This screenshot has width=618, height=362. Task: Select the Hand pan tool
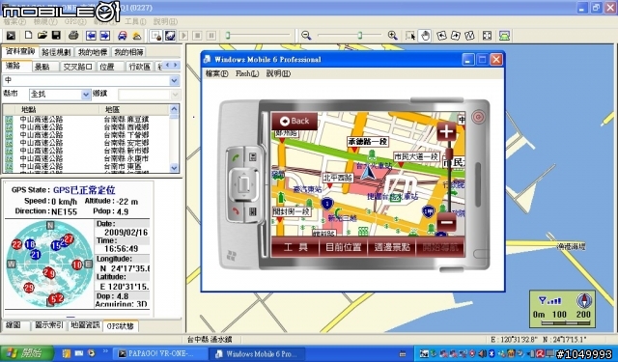tap(425, 36)
